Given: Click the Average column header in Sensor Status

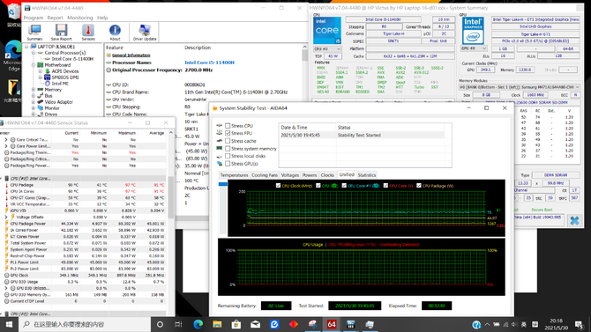Looking at the screenshot, I should pyautogui.click(x=156, y=133).
